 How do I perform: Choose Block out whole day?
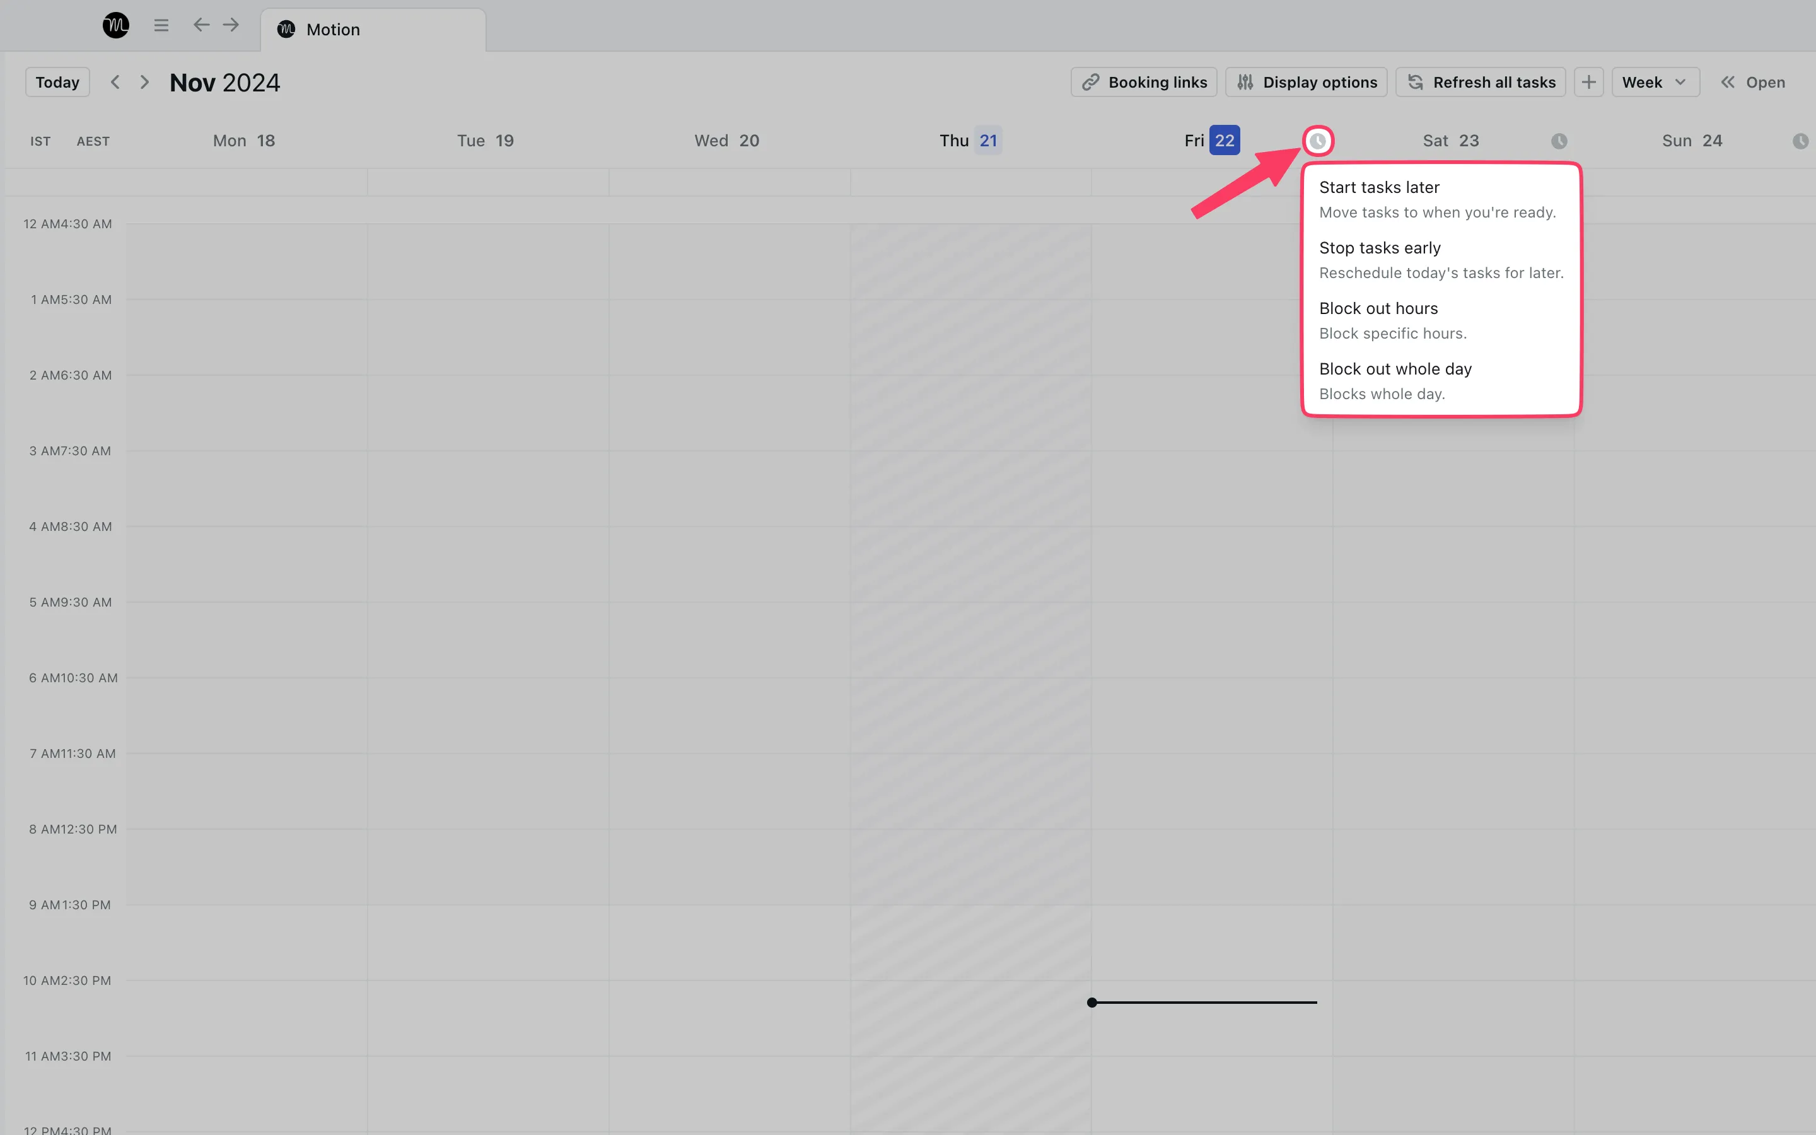pos(1441,381)
